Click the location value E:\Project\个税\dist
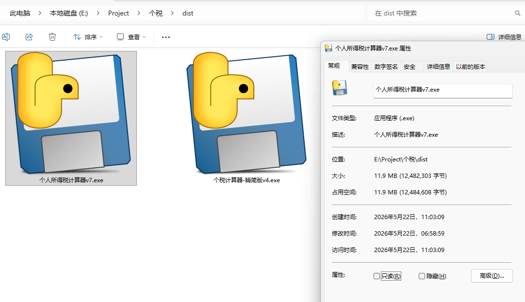The height and width of the screenshot is (302, 525). (x=401, y=159)
